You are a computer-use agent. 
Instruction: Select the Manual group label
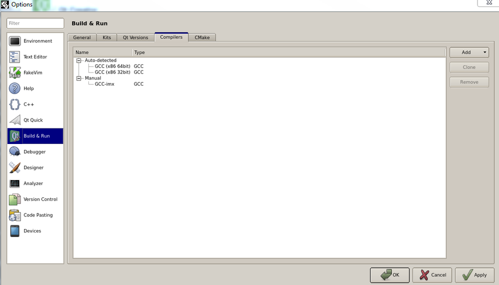(x=93, y=78)
